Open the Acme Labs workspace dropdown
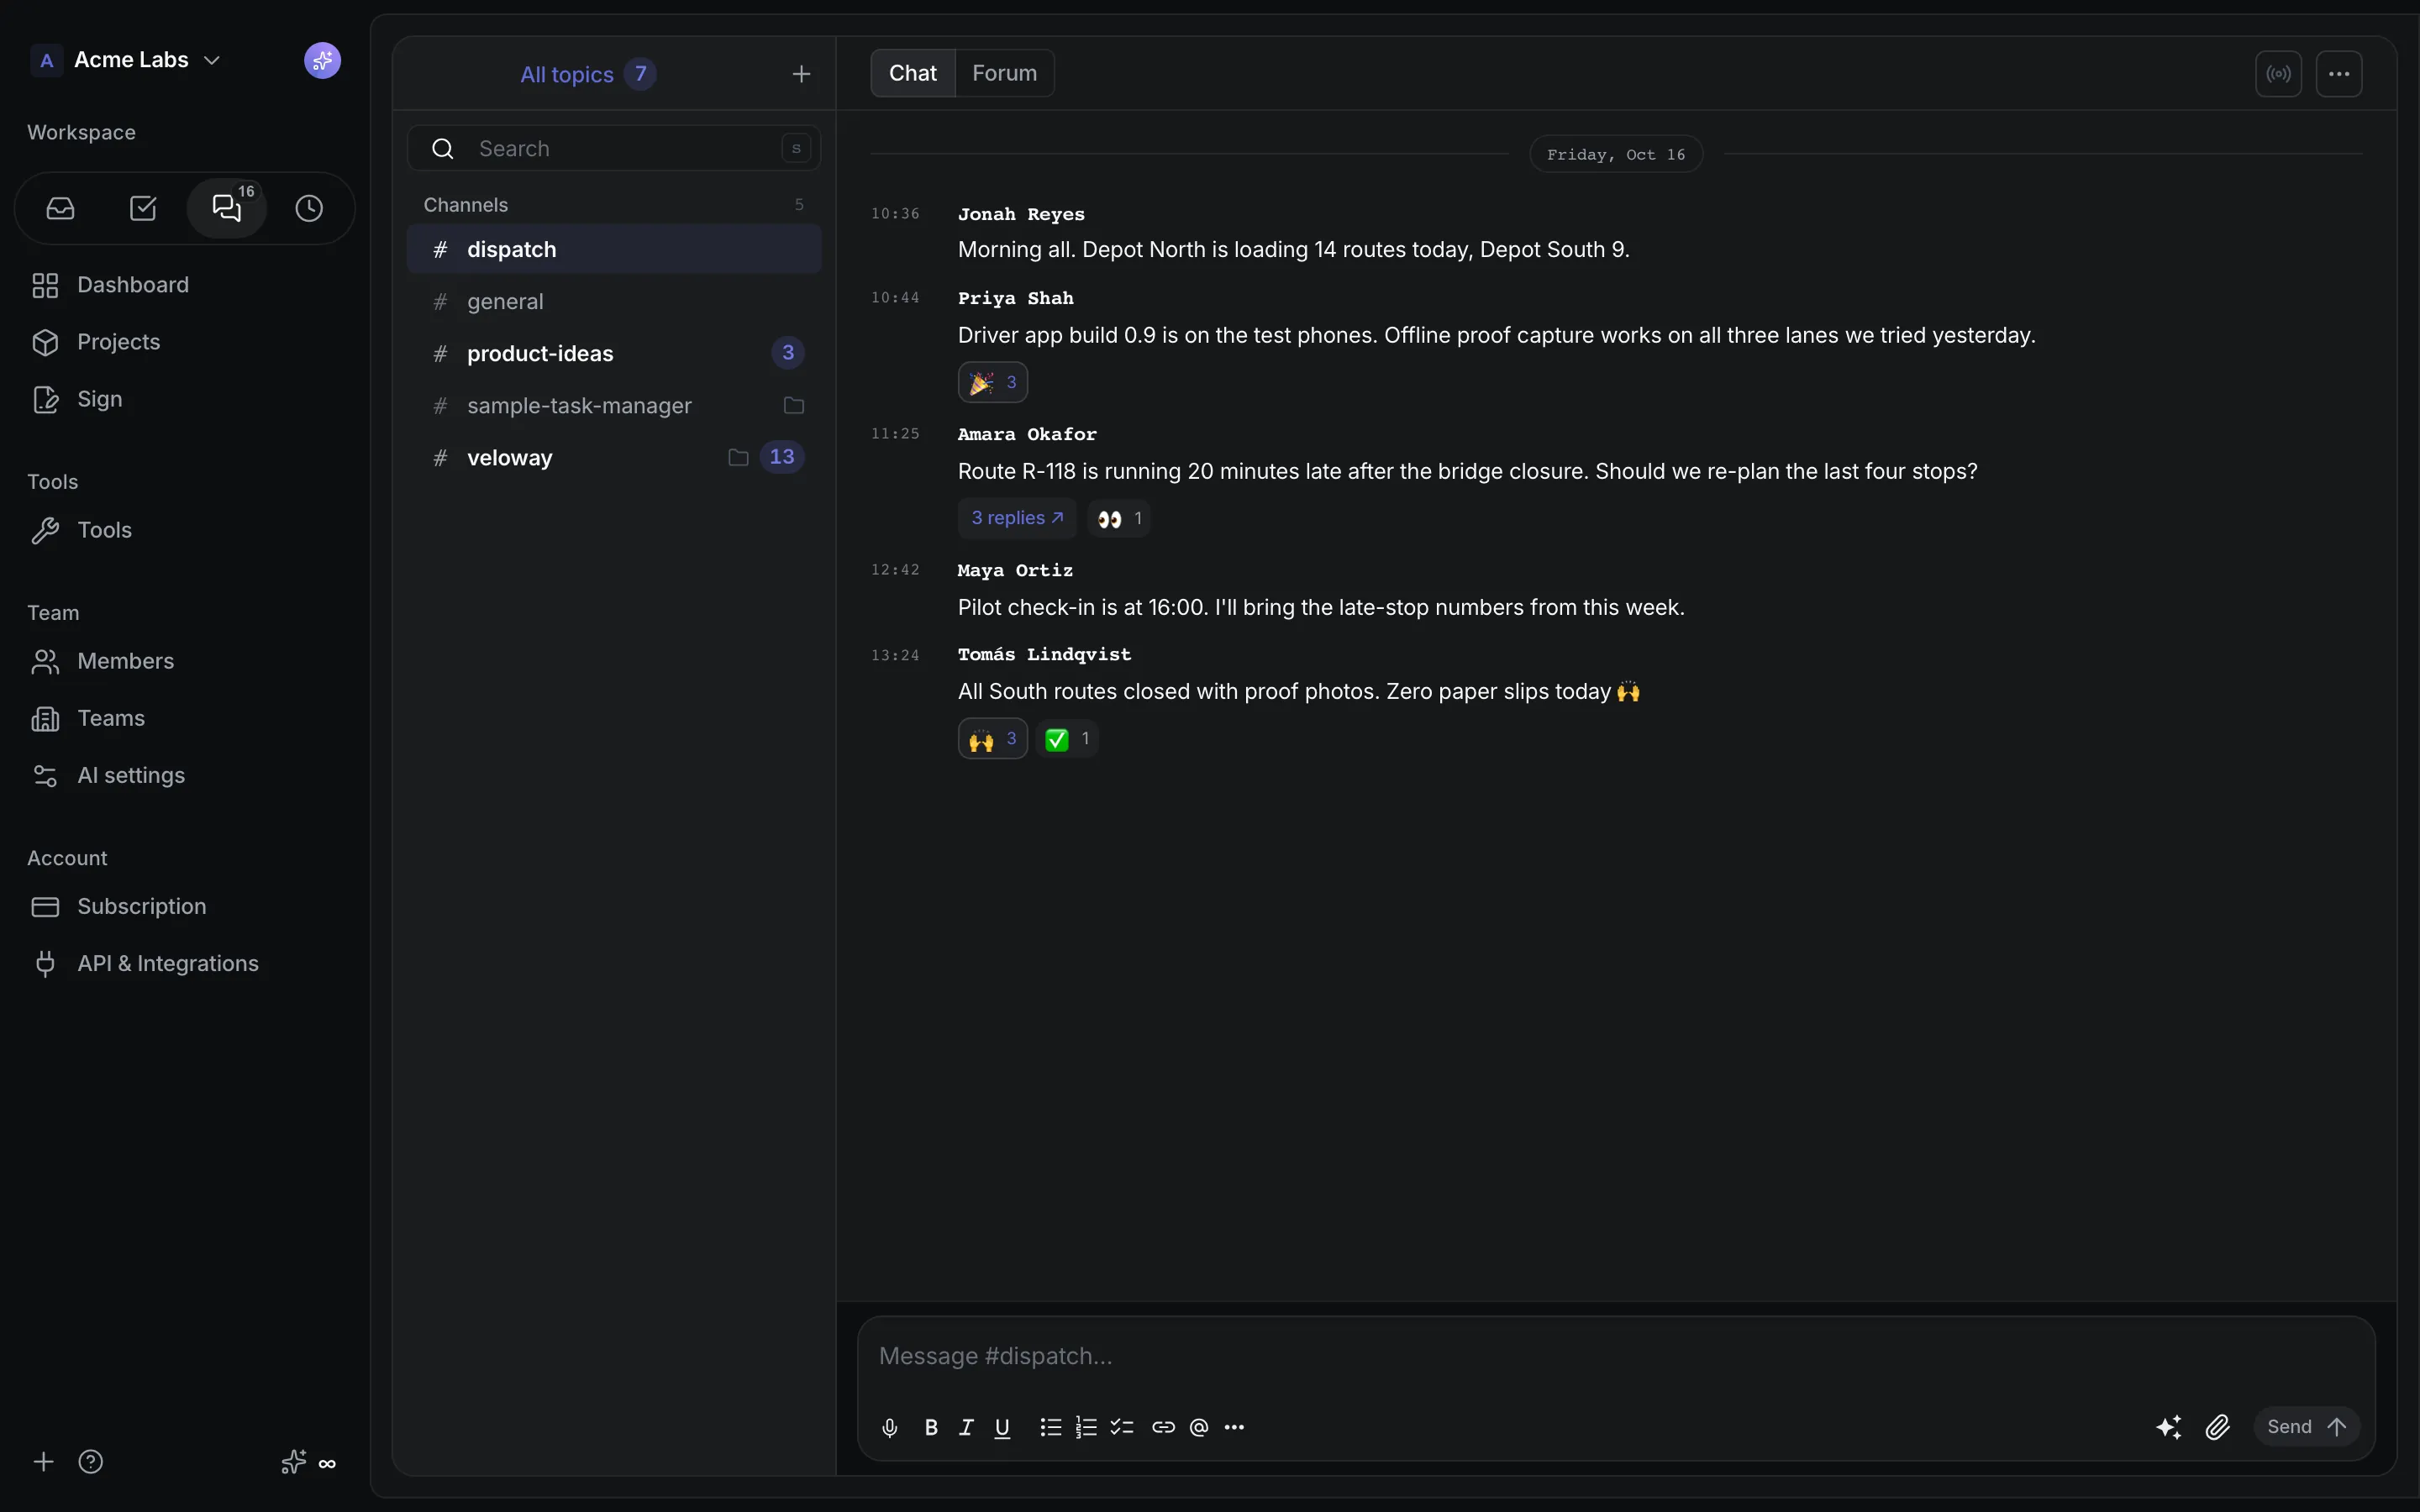The height and width of the screenshot is (1512, 2420). pos(127,60)
